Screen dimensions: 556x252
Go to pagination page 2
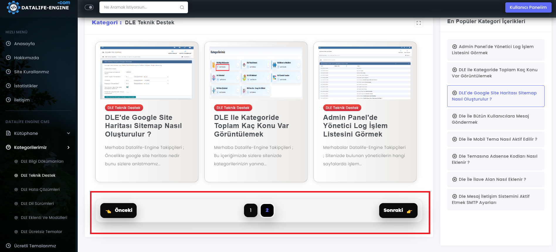pos(267,210)
